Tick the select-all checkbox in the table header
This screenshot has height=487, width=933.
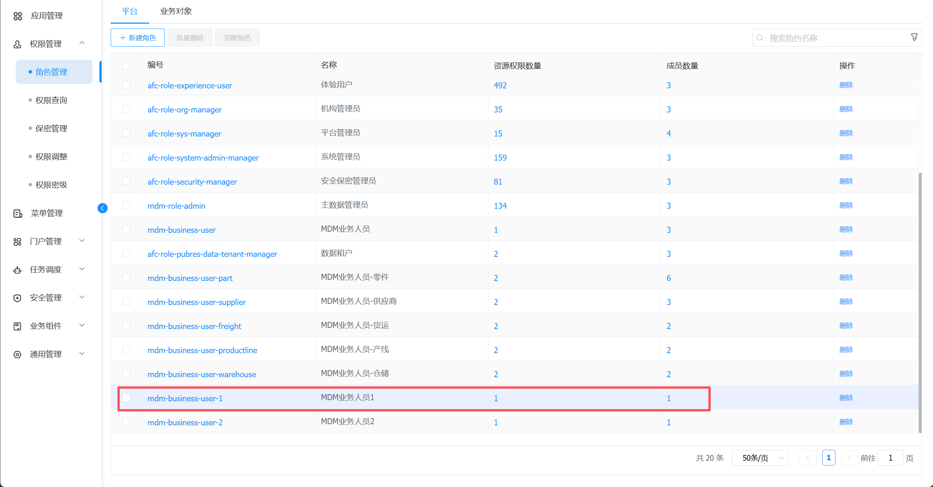(127, 66)
